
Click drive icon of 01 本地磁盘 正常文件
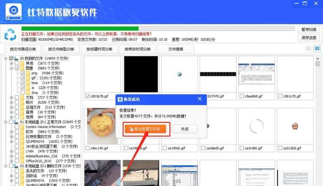pos(16,122)
